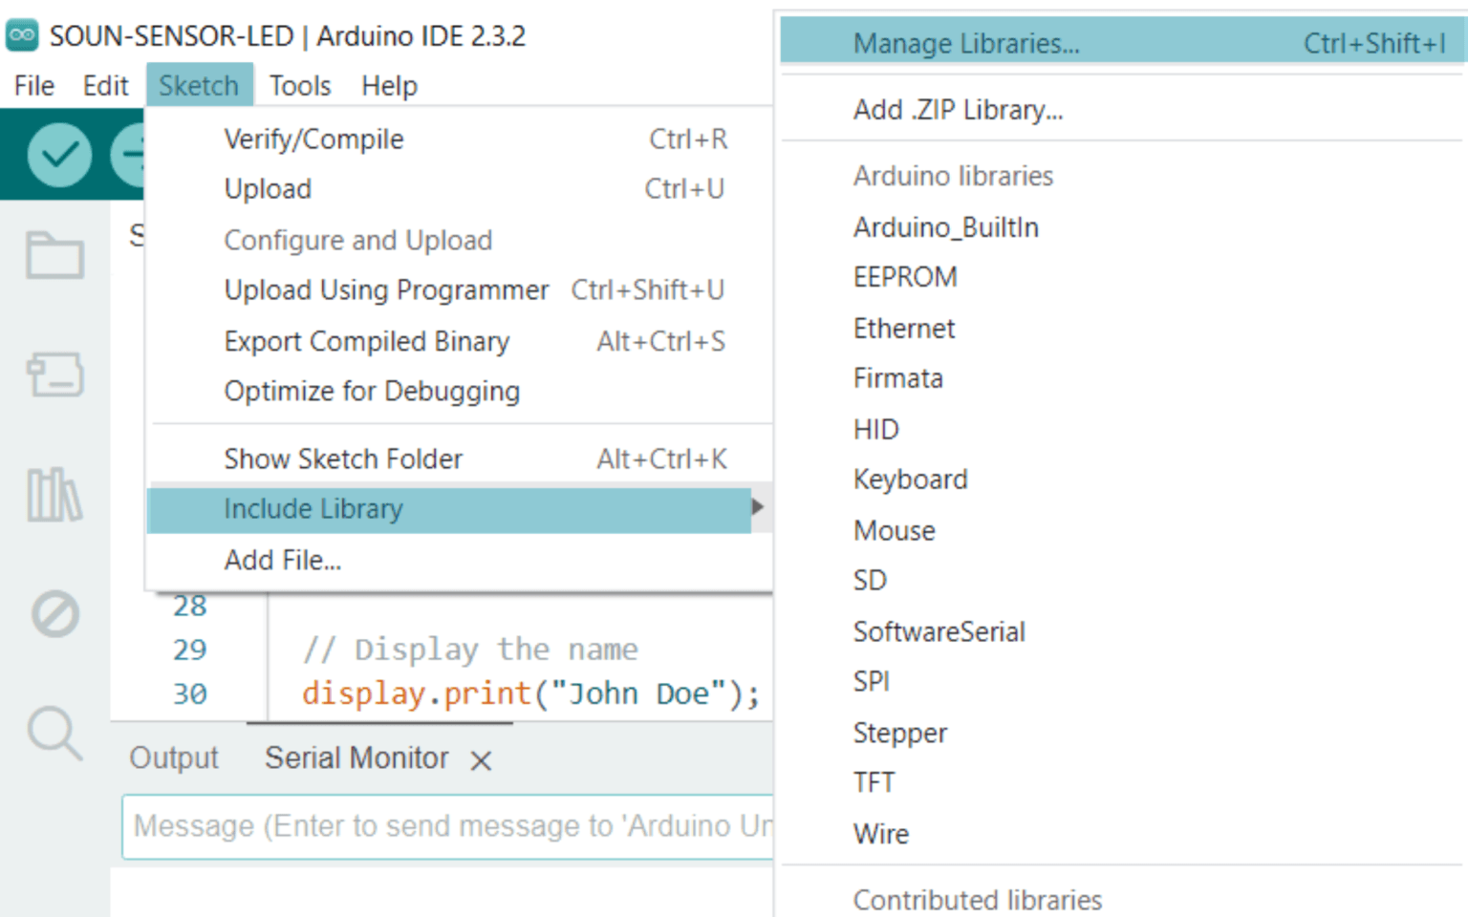Click Show Sketch Folder menu entry
This screenshot has height=917, width=1468.
[343, 459]
